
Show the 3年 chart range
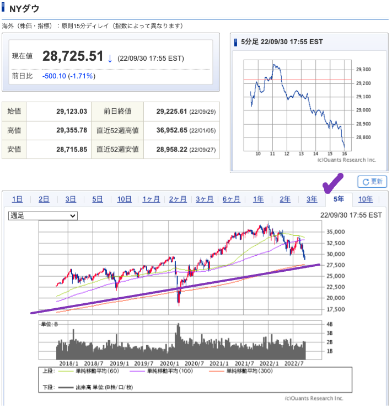coord(312,199)
